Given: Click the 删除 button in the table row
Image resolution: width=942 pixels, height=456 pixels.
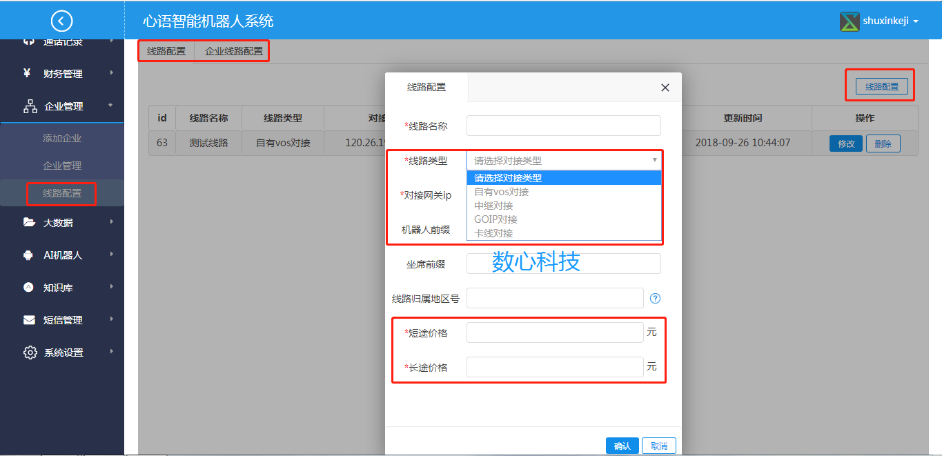Looking at the screenshot, I should point(883,143).
